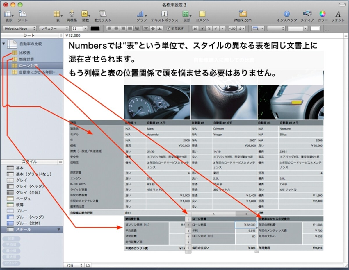Show the 数式リスト (Formula List)
Viewport: 349px width, 270px height.
103,16
